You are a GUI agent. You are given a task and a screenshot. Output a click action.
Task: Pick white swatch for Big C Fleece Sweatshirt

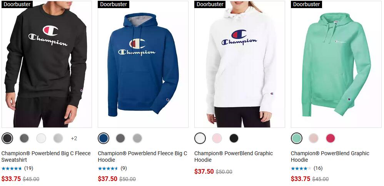pyautogui.click(x=41, y=138)
